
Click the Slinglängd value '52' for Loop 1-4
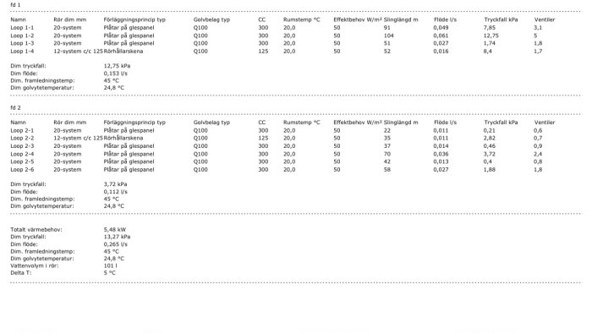(387, 52)
